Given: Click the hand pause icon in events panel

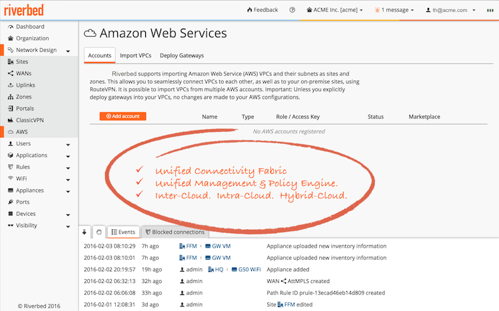Looking at the screenshot, I should [98, 232].
